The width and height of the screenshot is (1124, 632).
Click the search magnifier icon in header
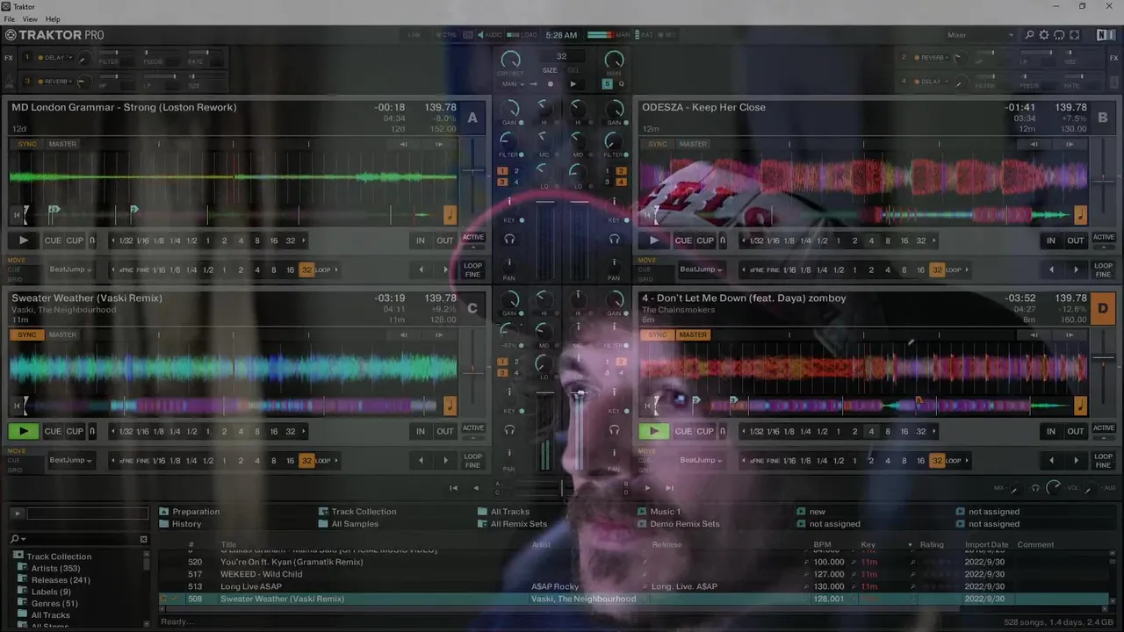tap(1030, 35)
